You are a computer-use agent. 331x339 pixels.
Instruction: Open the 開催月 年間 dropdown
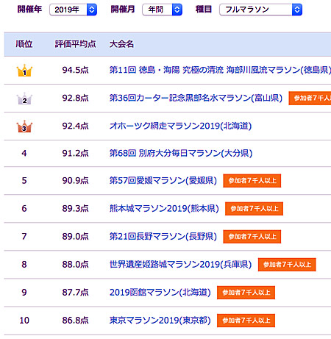click(x=163, y=10)
